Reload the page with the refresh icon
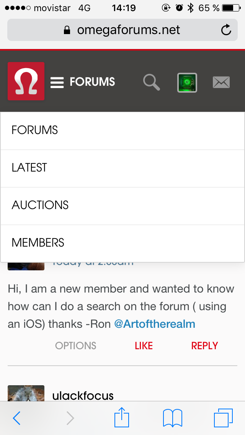Screen dimensions: 245x435 point(226,30)
